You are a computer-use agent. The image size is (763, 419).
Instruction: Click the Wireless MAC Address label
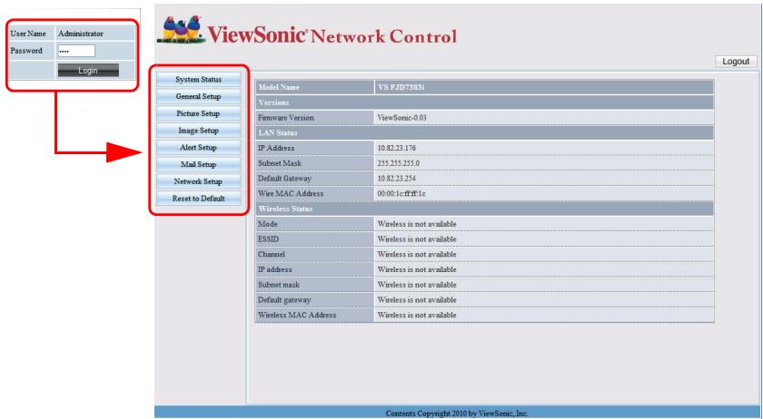[297, 315]
